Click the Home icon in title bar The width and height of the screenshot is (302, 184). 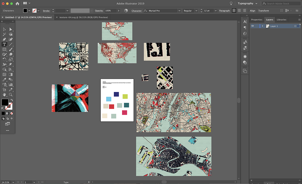[17, 4]
